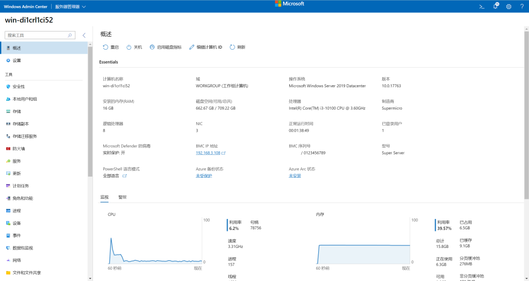Click the server name win-di1crl1ci52 heading
The width and height of the screenshot is (529, 281).
pyautogui.click(x=29, y=20)
